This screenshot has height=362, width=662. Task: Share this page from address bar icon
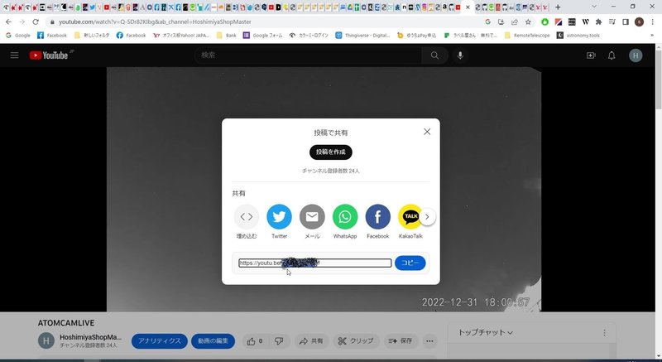click(514, 22)
